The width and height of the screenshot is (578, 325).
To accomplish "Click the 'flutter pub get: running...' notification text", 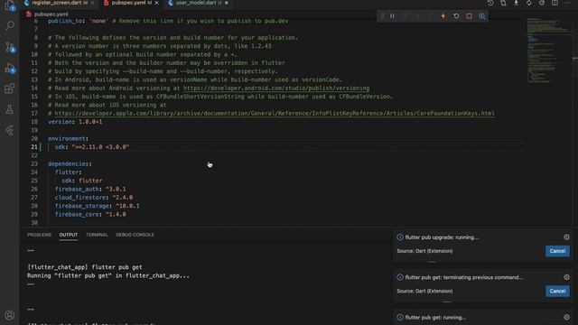I will (435, 317).
